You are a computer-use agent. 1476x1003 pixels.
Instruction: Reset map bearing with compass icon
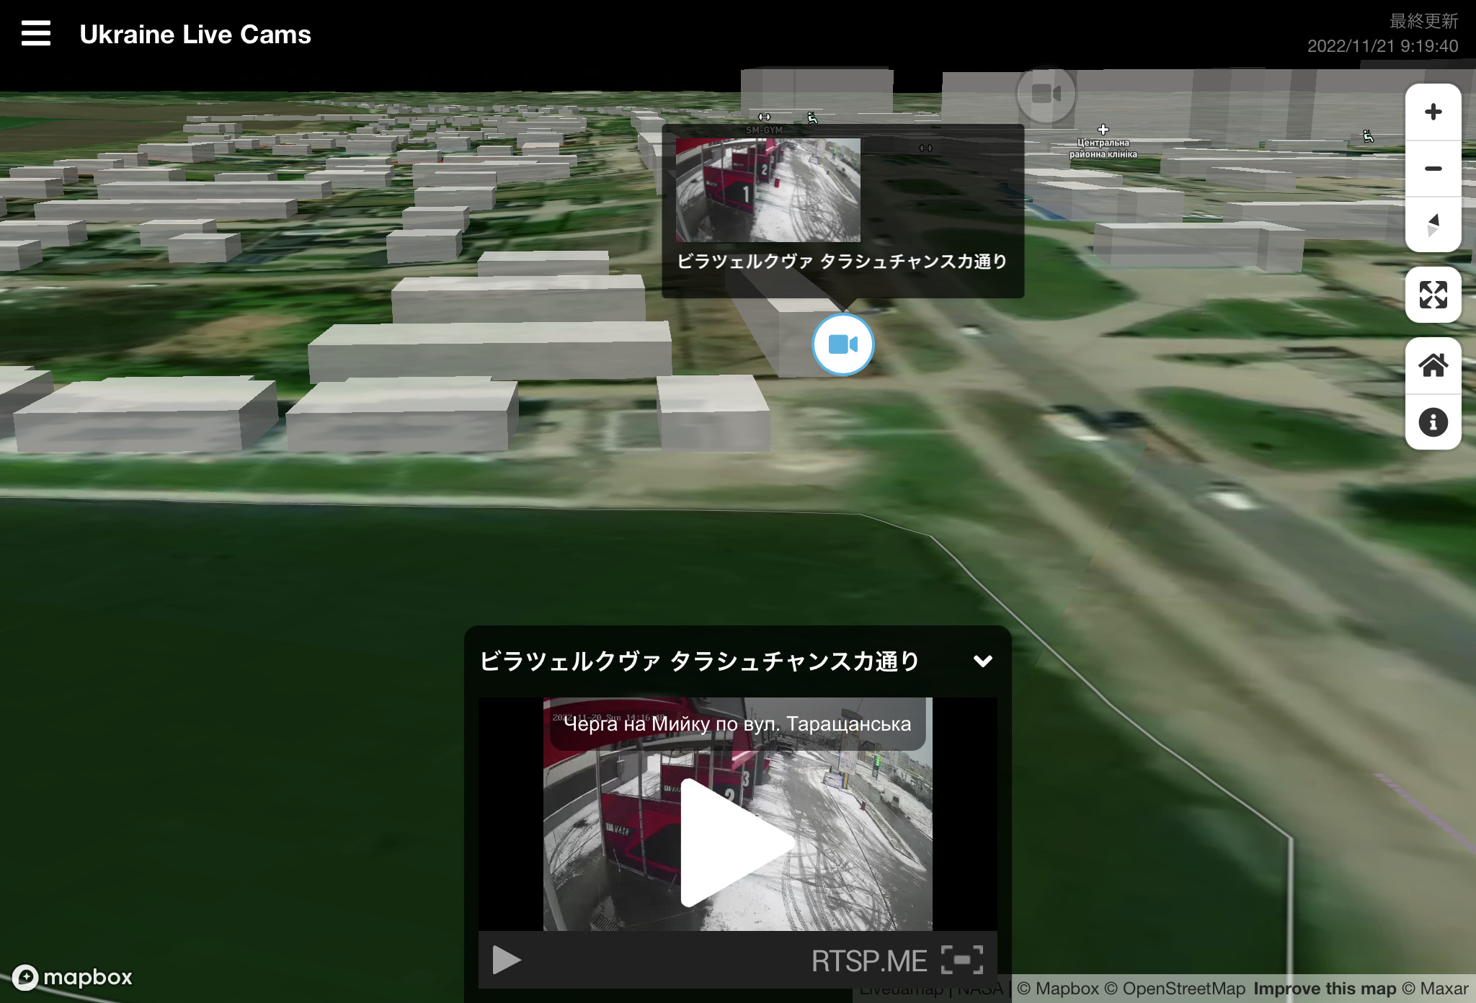tap(1433, 225)
